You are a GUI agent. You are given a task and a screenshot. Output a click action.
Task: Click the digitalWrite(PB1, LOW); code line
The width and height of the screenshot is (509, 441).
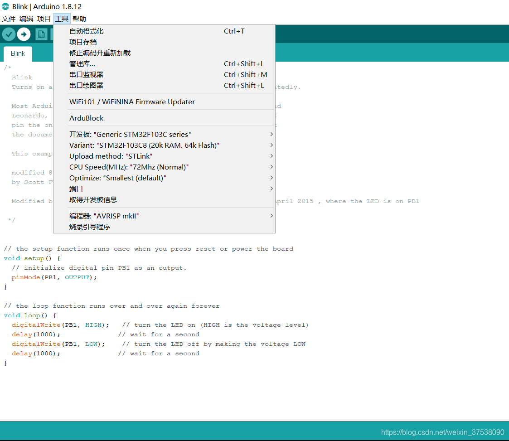(58, 344)
